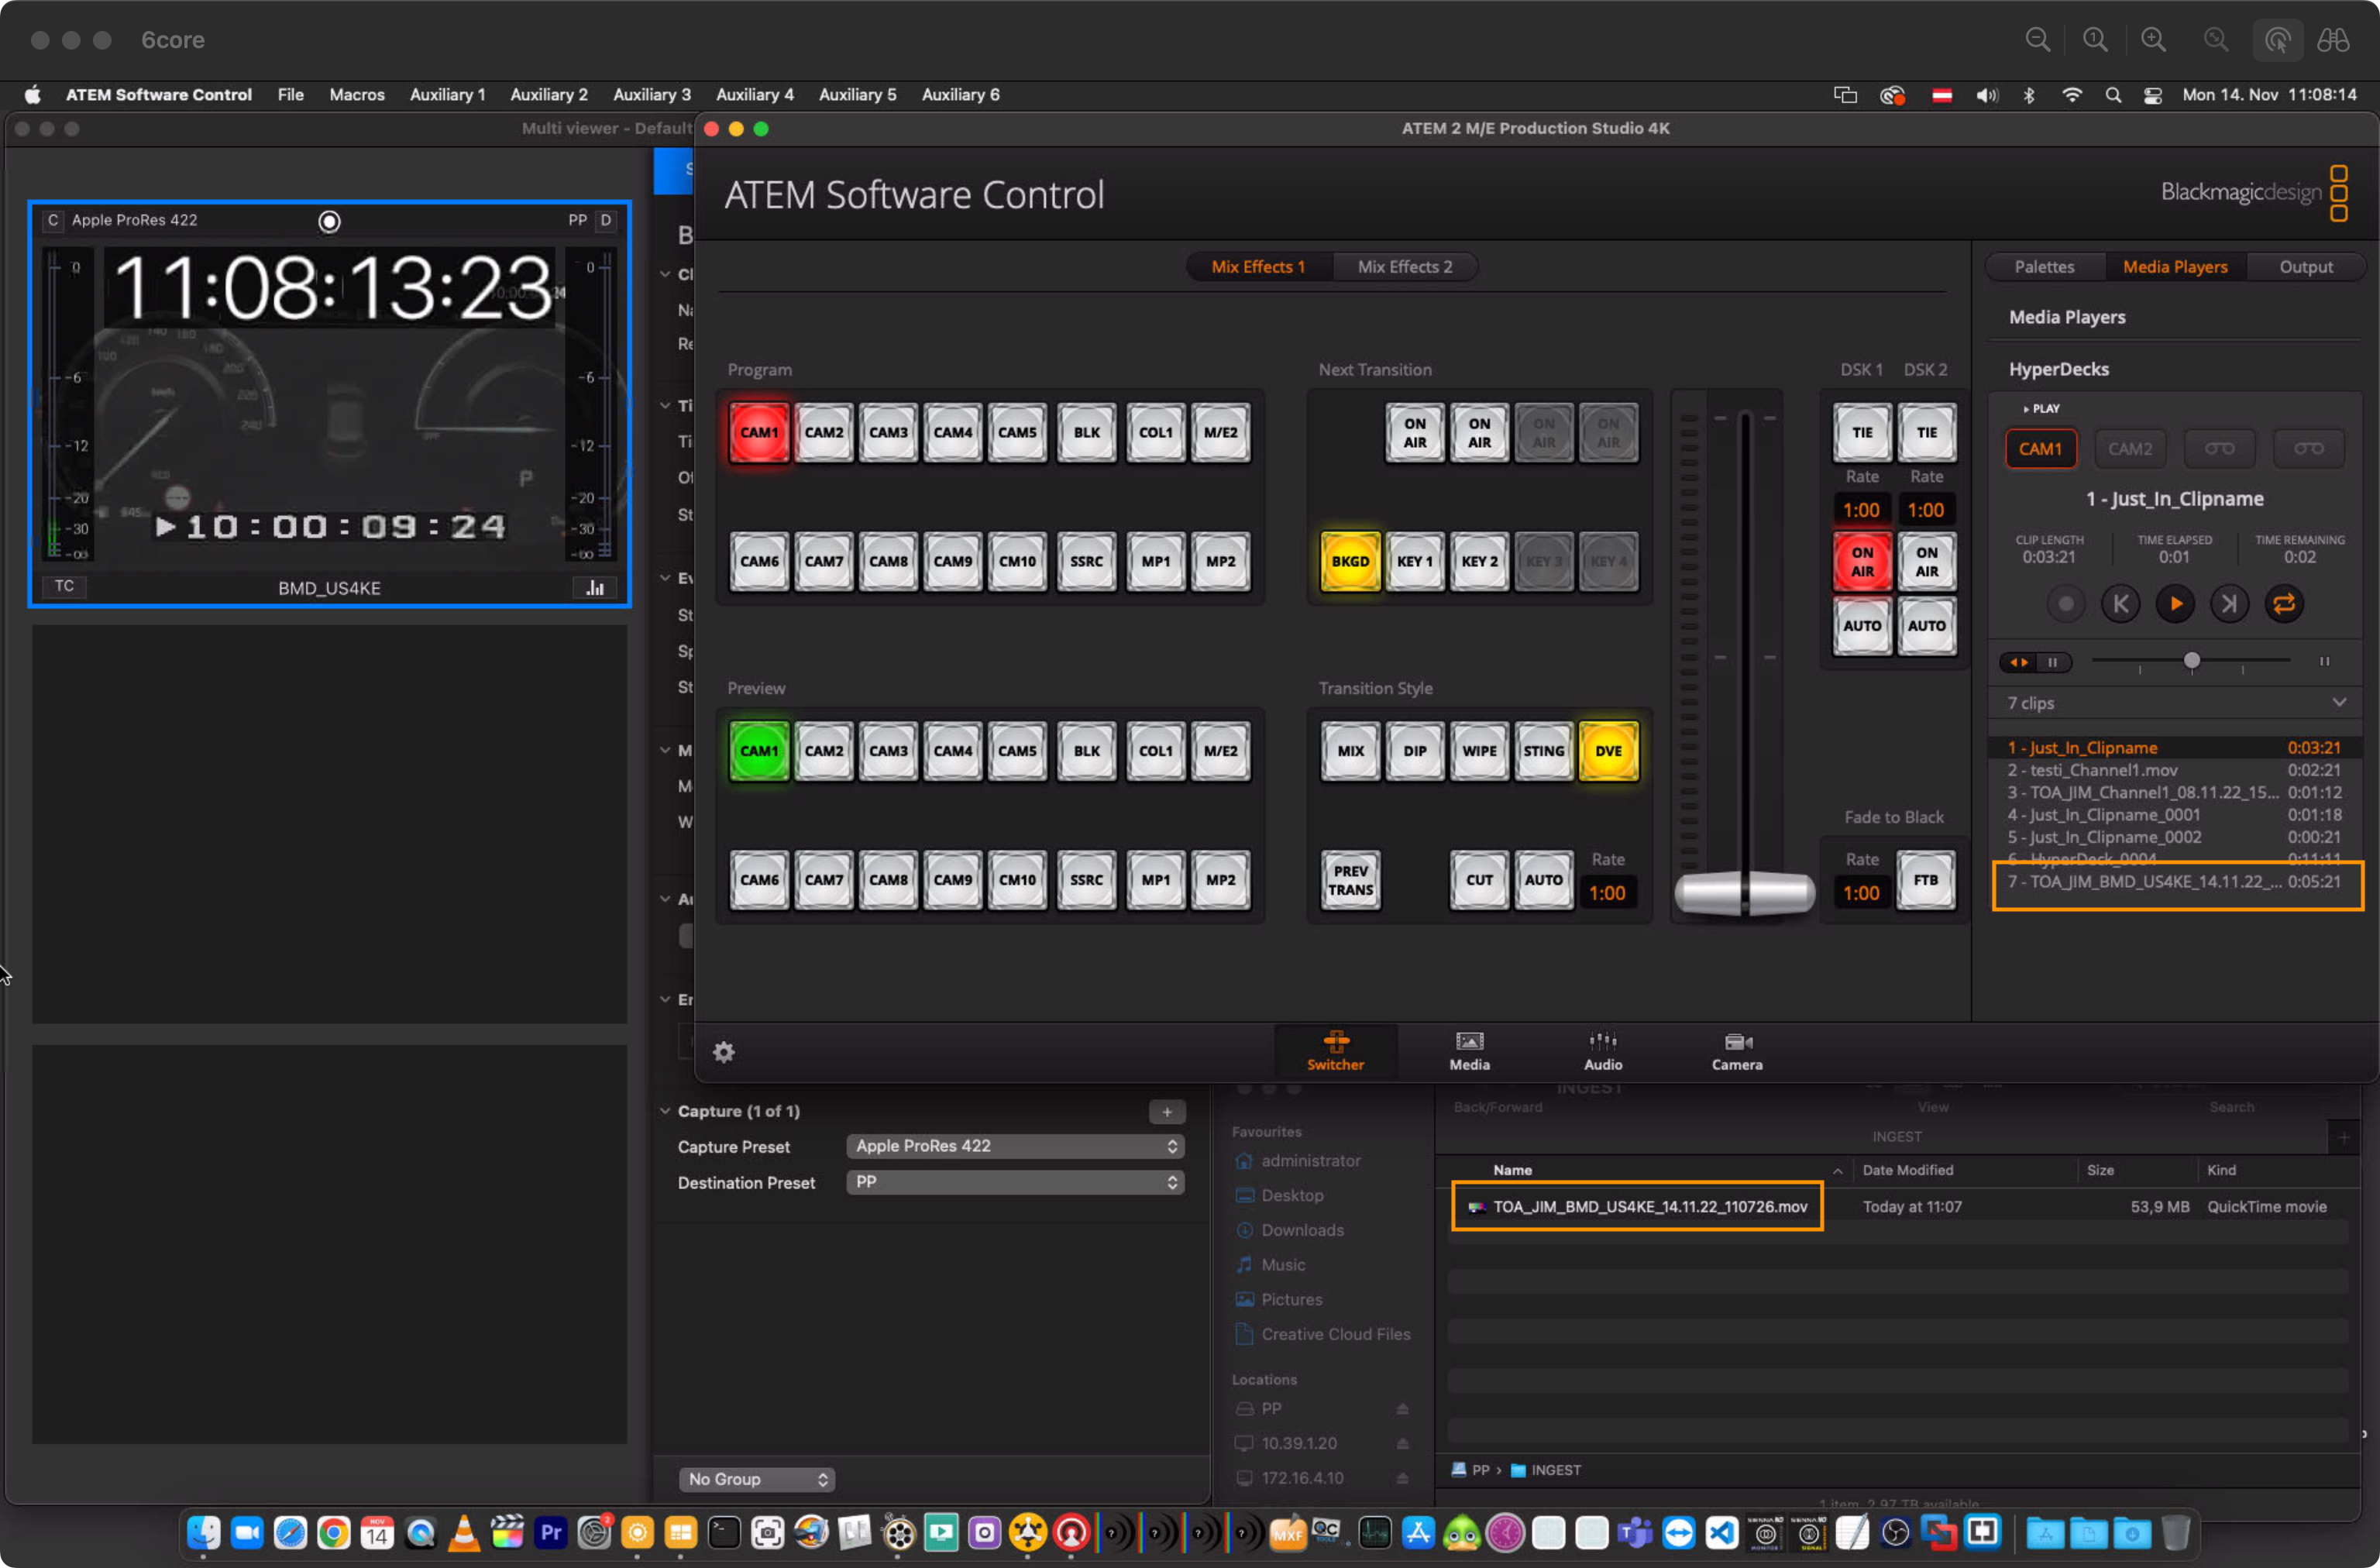Open the Palettes tab
This screenshot has width=2380, height=1568.
coord(2044,267)
